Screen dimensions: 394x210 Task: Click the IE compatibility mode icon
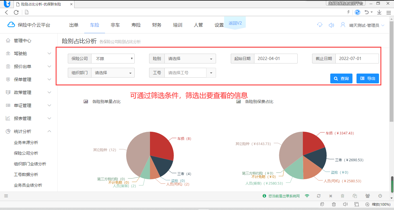[x=357, y=12]
